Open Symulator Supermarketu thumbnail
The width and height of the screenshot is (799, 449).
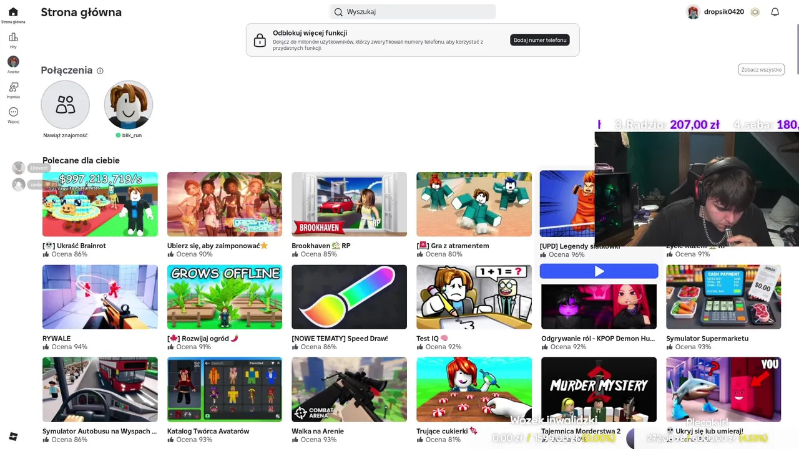click(723, 297)
